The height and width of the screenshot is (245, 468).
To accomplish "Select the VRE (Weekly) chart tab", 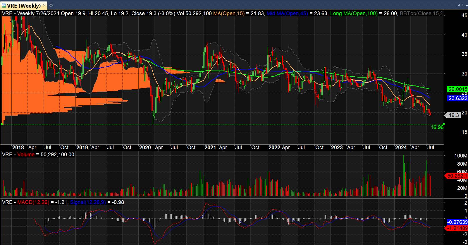I will [23, 6].
